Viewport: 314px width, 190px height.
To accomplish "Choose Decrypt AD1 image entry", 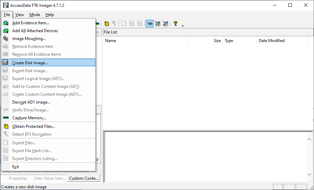I will [x=48, y=102].
